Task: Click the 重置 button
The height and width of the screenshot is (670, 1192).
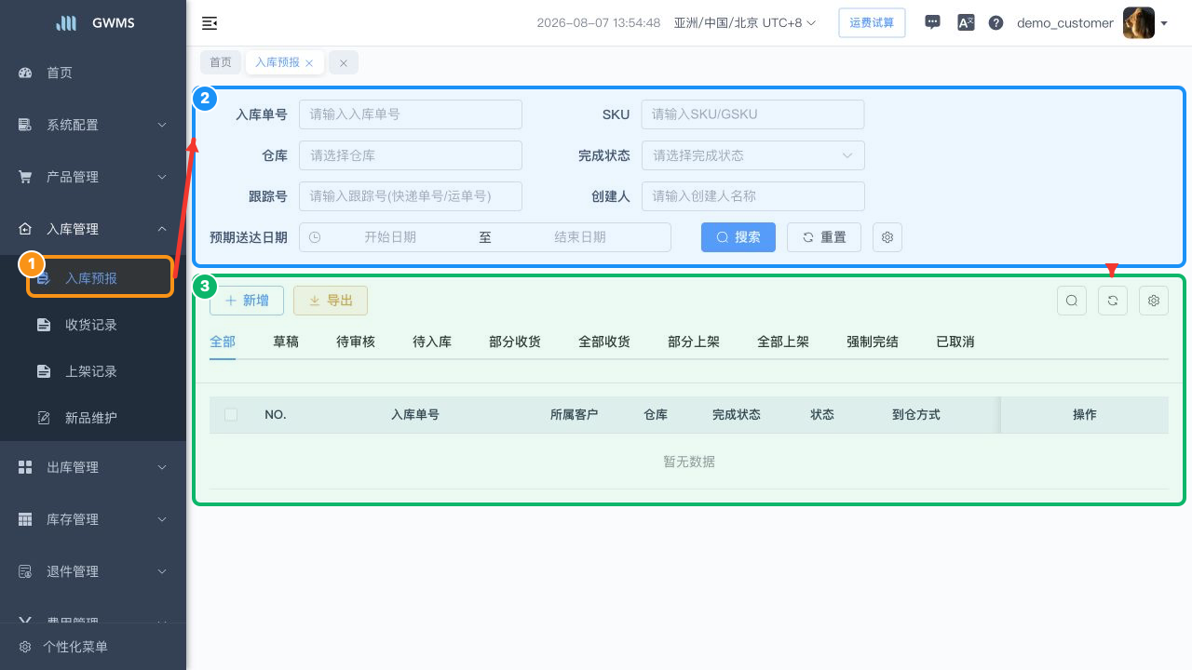Action: tap(824, 237)
